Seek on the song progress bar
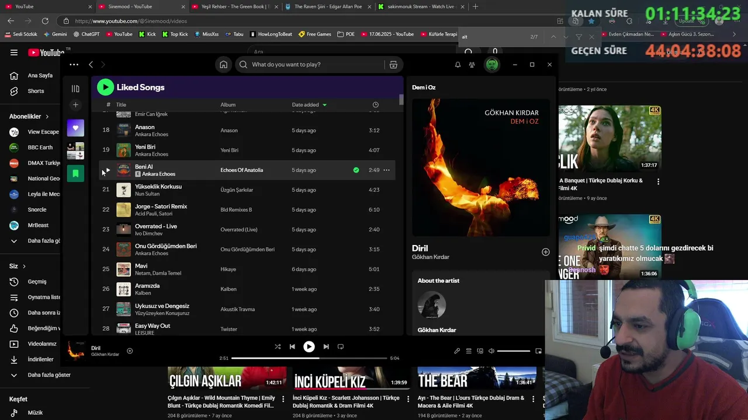 309,358
